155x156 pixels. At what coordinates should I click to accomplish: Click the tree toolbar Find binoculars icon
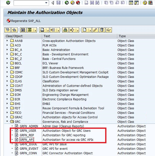click(23, 30)
